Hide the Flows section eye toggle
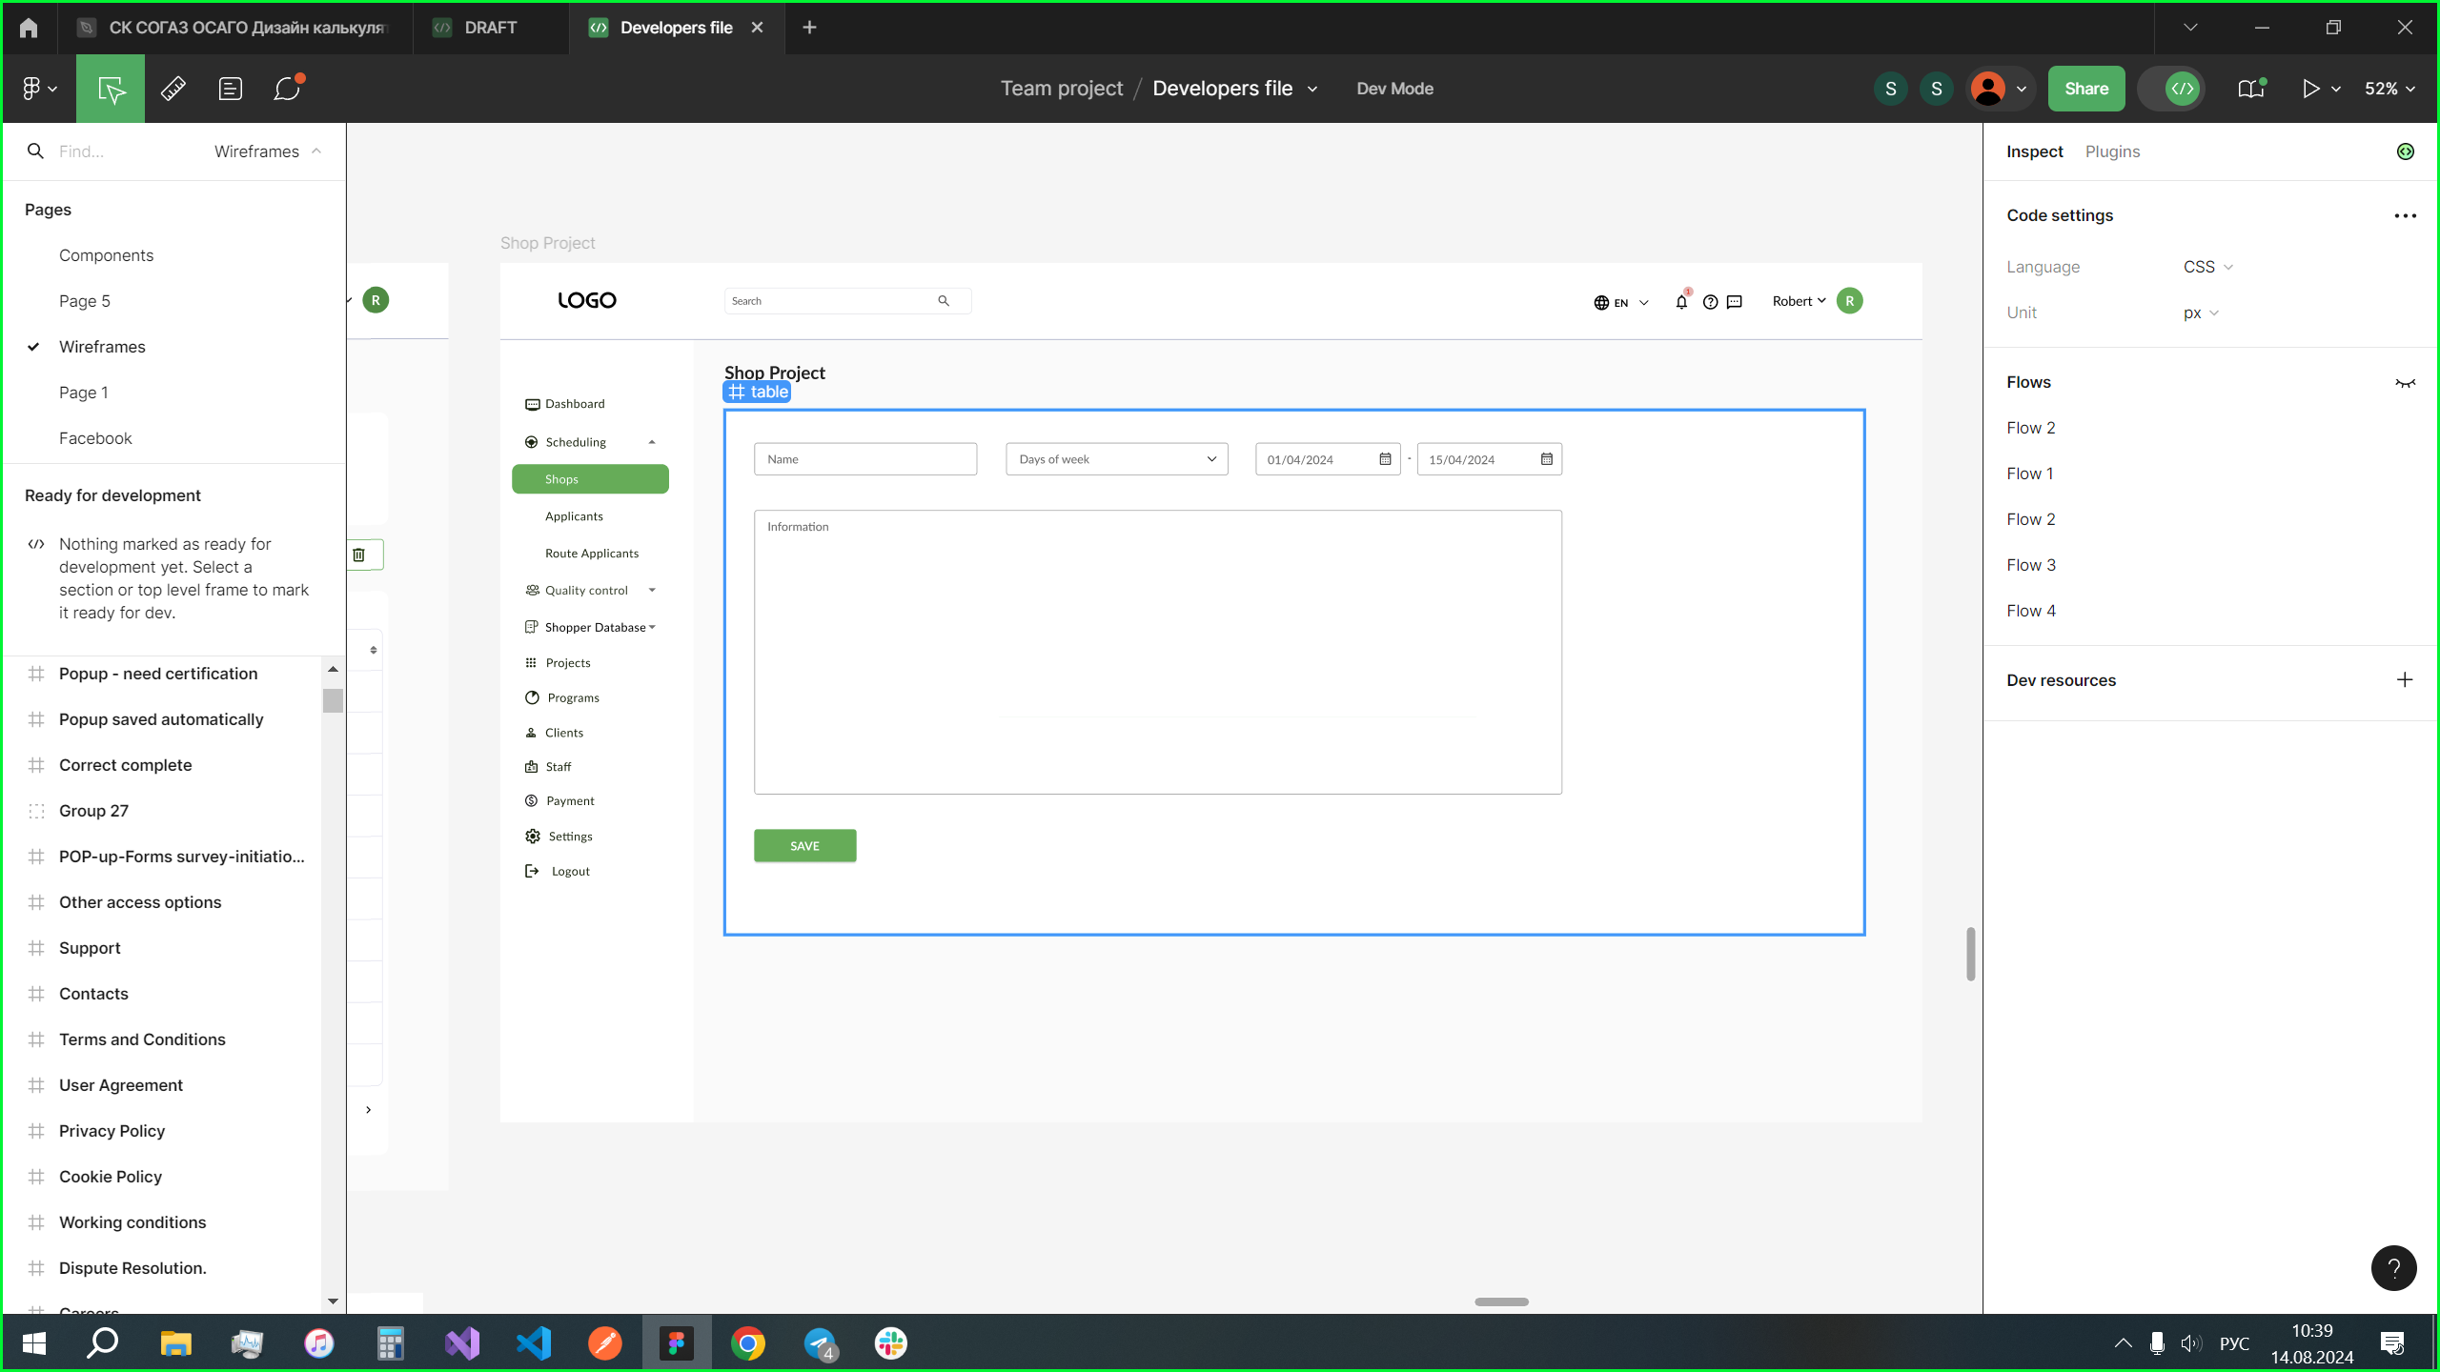This screenshot has width=2440, height=1372. tap(2405, 383)
